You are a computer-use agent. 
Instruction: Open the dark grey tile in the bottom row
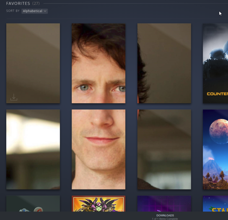click(33, 203)
